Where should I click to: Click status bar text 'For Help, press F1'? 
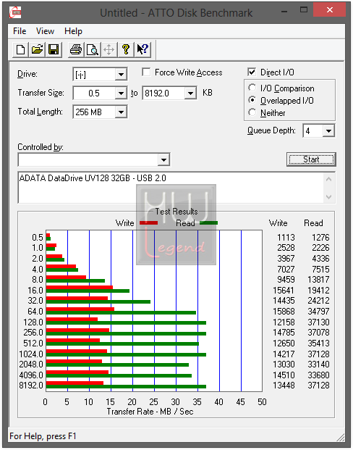(43, 436)
